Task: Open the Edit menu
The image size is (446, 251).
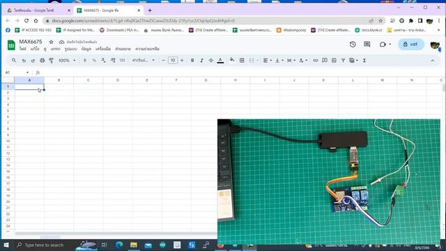Action: (35, 49)
